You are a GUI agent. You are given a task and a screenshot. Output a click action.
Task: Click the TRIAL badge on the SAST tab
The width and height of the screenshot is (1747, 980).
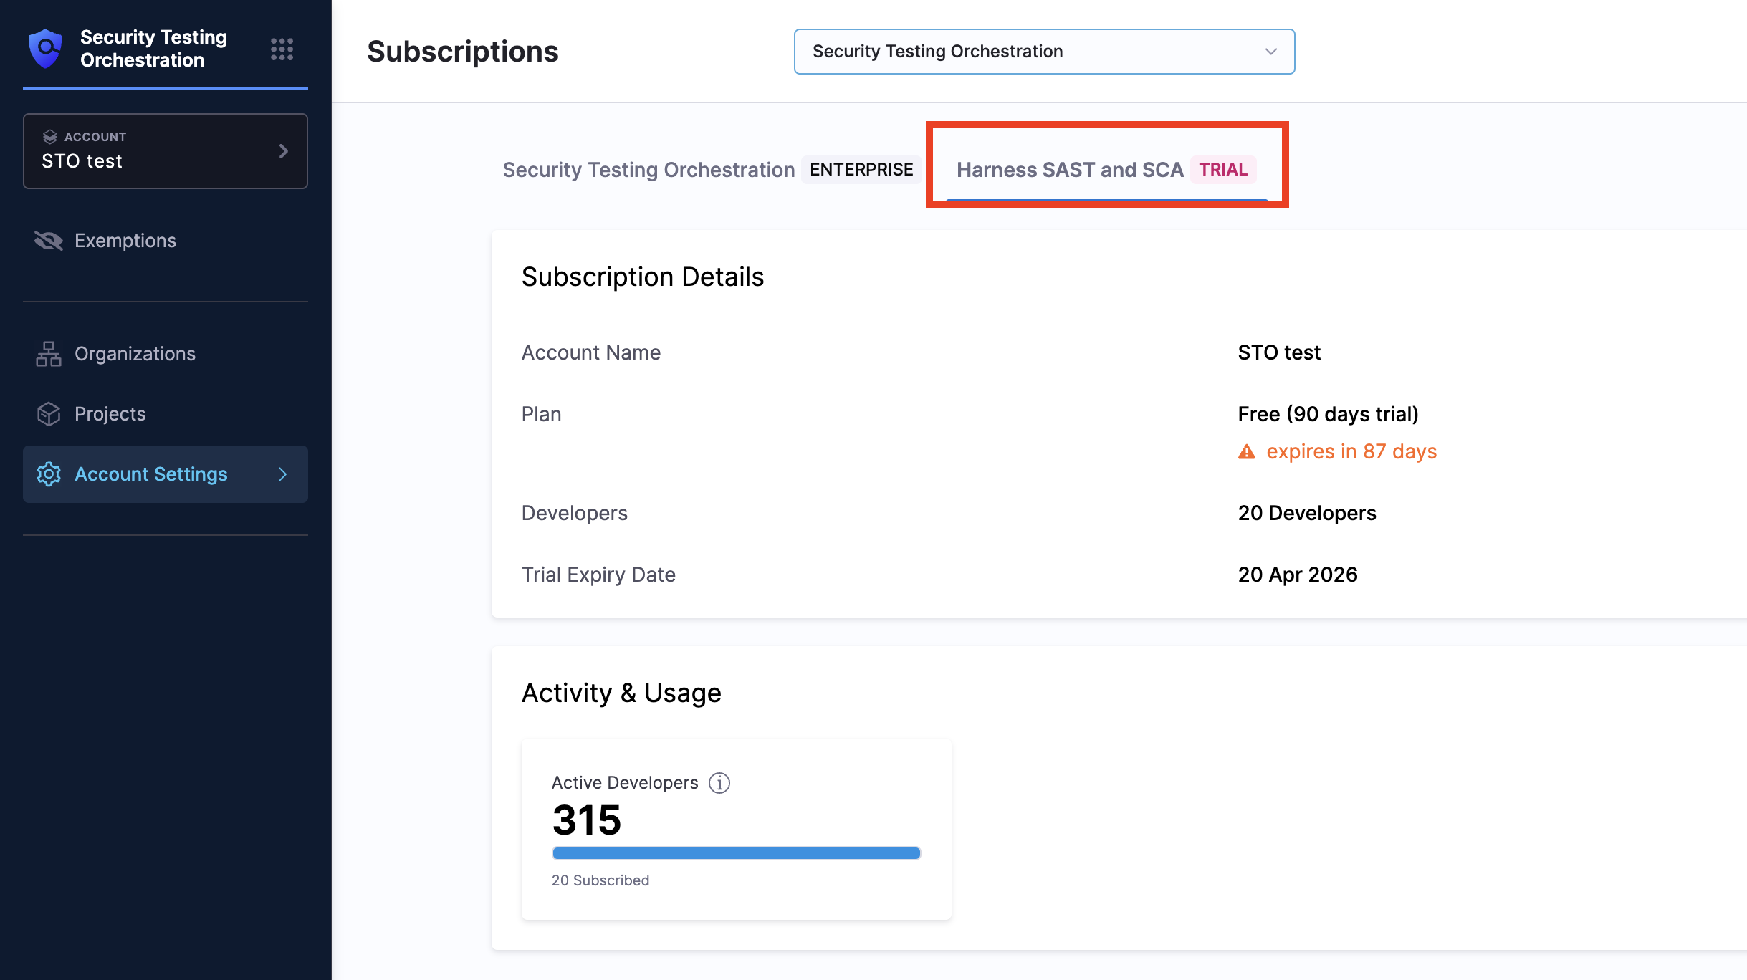[1223, 170]
